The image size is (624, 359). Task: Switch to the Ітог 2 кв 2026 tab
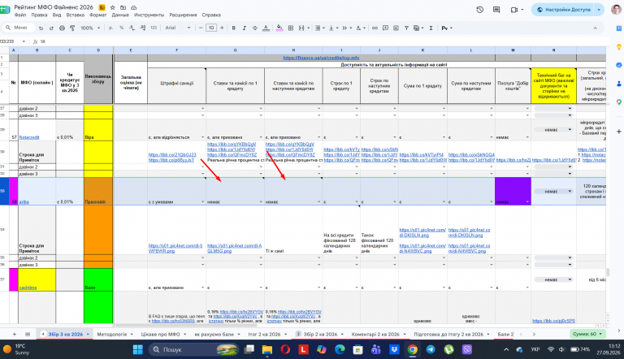[x=264, y=335]
